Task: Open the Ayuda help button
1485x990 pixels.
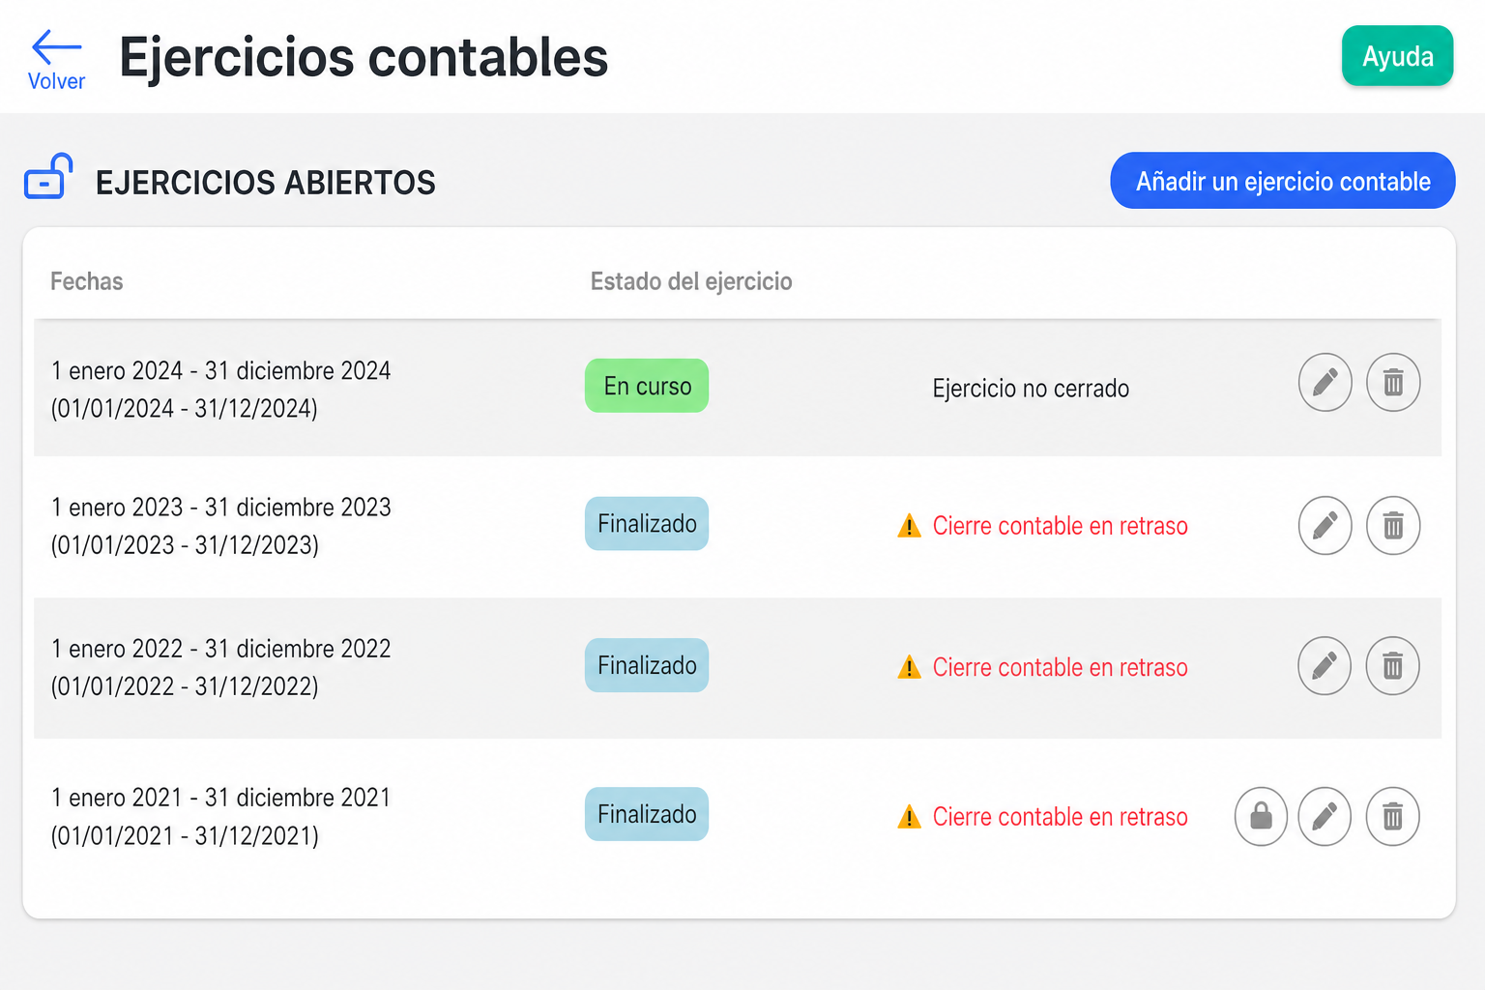Action: (x=1397, y=56)
